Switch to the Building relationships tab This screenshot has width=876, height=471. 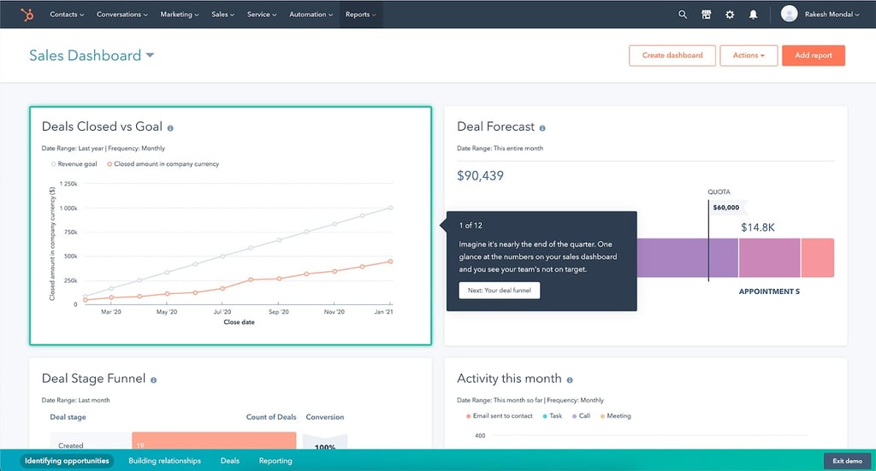click(165, 461)
